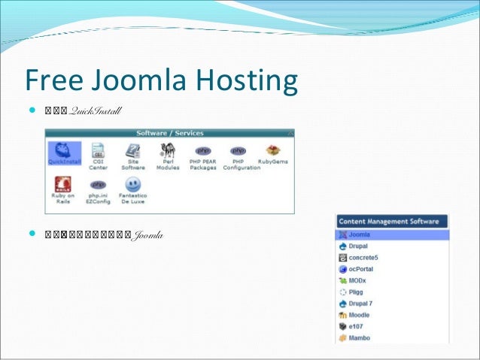Click the QuickInstall bullet text
Viewport: 480px width, 360px height.
tap(84, 110)
